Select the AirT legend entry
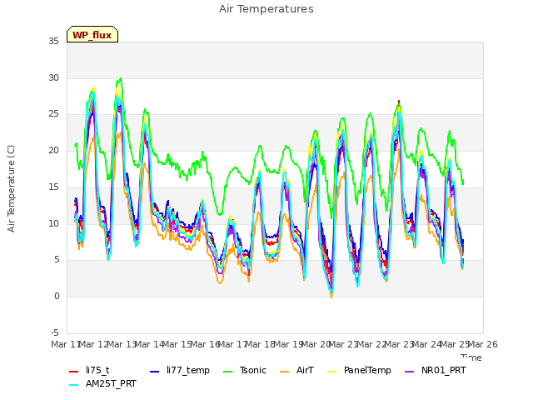 tap(296, 370)
